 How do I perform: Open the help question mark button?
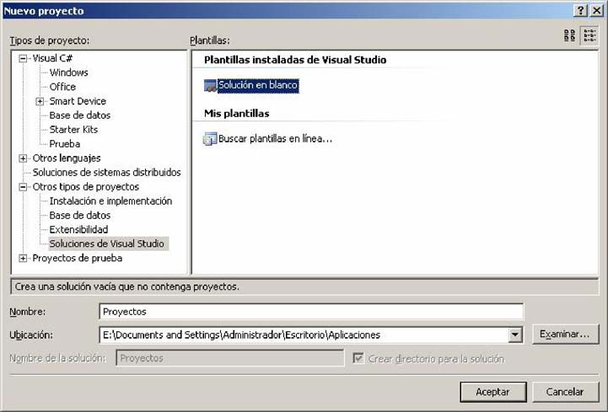pos(580,10)
